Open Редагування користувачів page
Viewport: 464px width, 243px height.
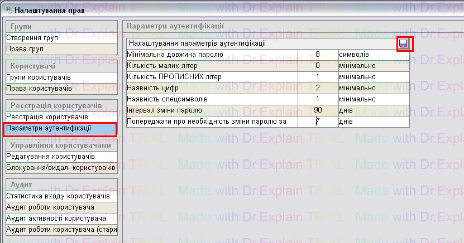(60, 156)
